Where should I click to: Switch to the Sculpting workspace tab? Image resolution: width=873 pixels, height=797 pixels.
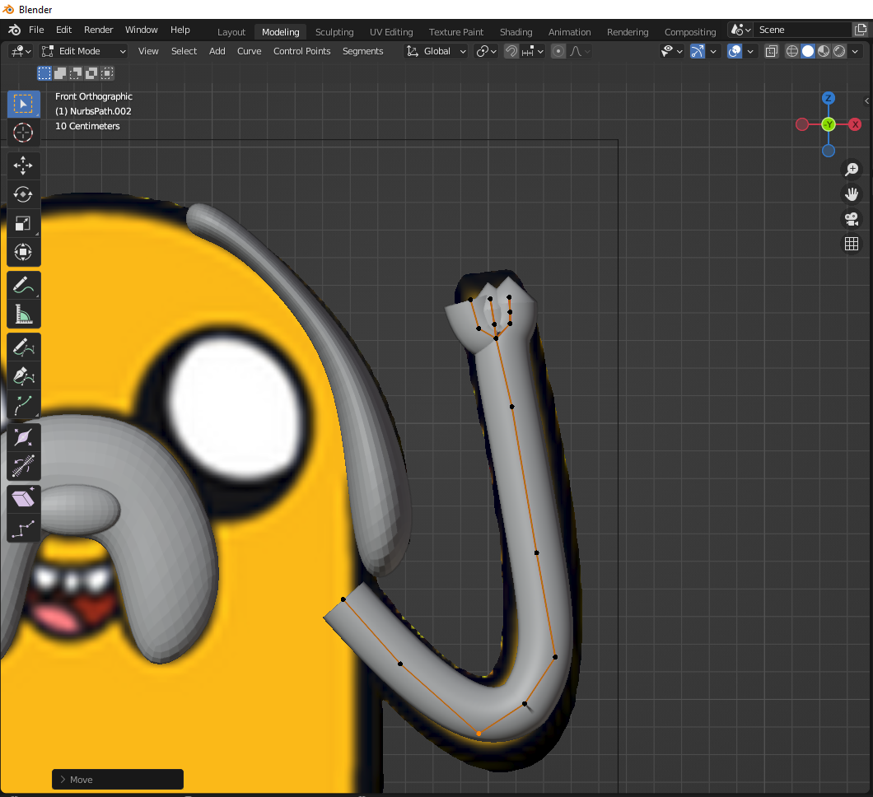334,32
